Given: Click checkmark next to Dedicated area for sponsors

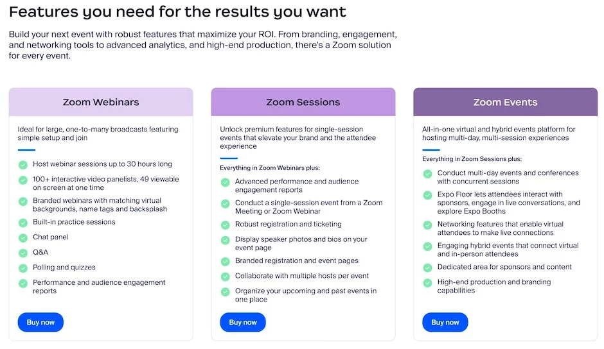Looking at the screenshot, I should coord(427,268).
